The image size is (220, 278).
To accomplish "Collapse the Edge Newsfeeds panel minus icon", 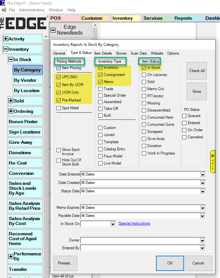I will click(53, 30).
